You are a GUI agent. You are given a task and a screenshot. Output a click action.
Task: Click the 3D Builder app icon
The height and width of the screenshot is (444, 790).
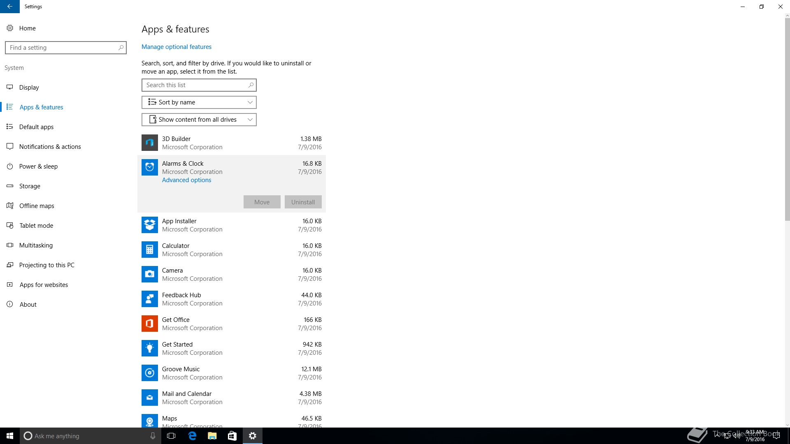coord(150,143)
